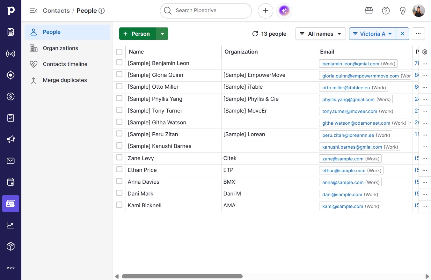Open Deals dollar icon in sidebar
This screenshot has width=431, height=280.
click(x=11, y=96)
